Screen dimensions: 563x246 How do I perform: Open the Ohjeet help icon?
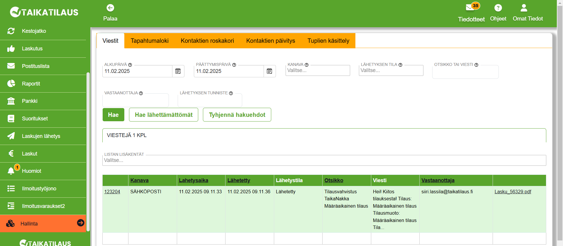tap(498, 8)
